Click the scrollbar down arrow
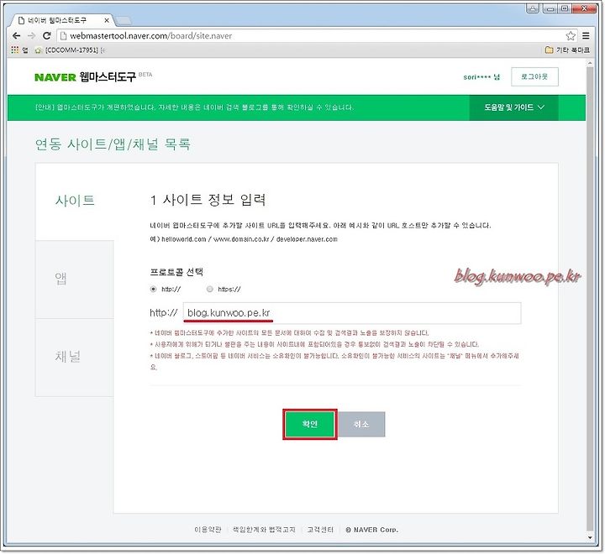This screenshot has height=554, width=605. pyautogui.click(x=590, y=537)
